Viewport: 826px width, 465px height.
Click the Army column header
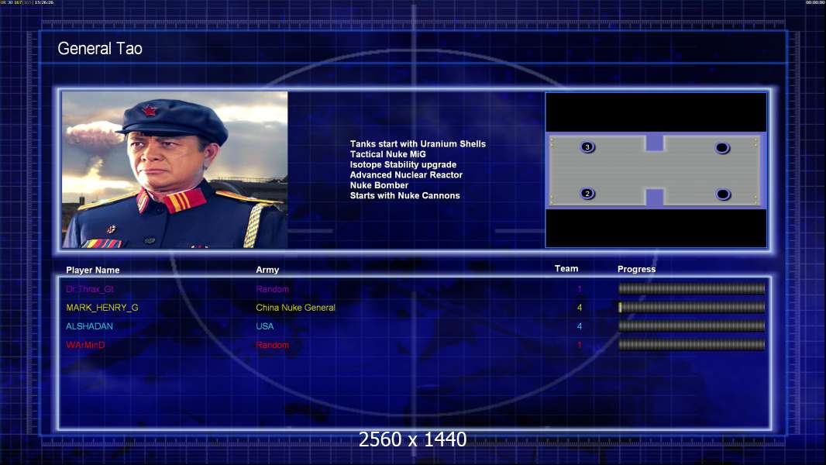pos(267,270)
